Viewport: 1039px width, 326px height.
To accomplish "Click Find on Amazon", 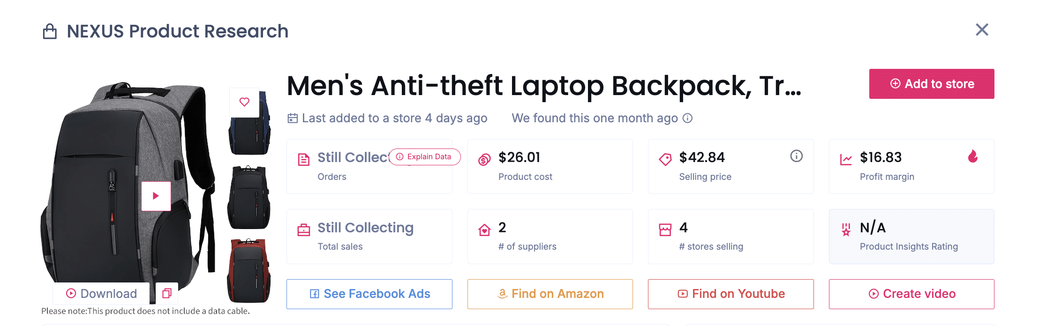I will (550, 294).
